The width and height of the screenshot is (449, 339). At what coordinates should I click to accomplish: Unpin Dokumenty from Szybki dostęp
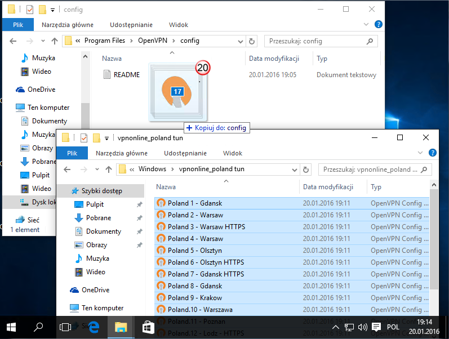tap(140, 231)
